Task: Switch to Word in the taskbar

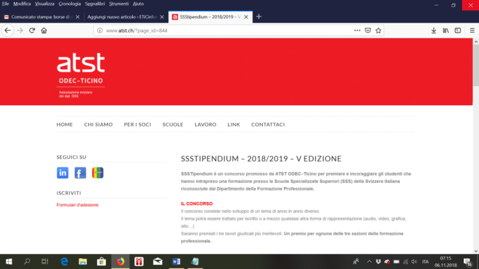Action: pos(177,261)
